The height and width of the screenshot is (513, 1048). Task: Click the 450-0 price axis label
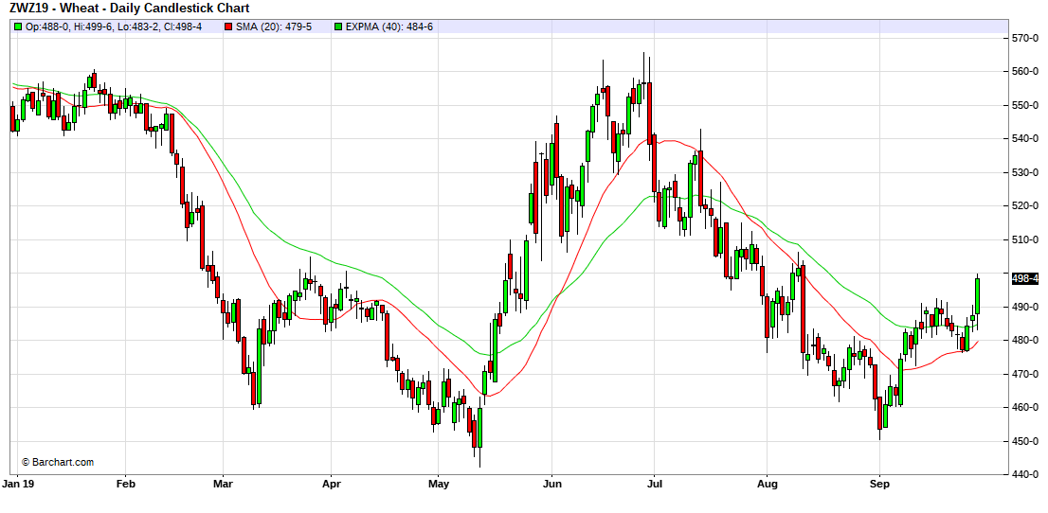tap(1025, 441)
